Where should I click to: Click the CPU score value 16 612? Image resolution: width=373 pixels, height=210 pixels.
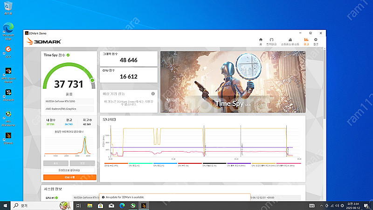(x=129, y=77)
